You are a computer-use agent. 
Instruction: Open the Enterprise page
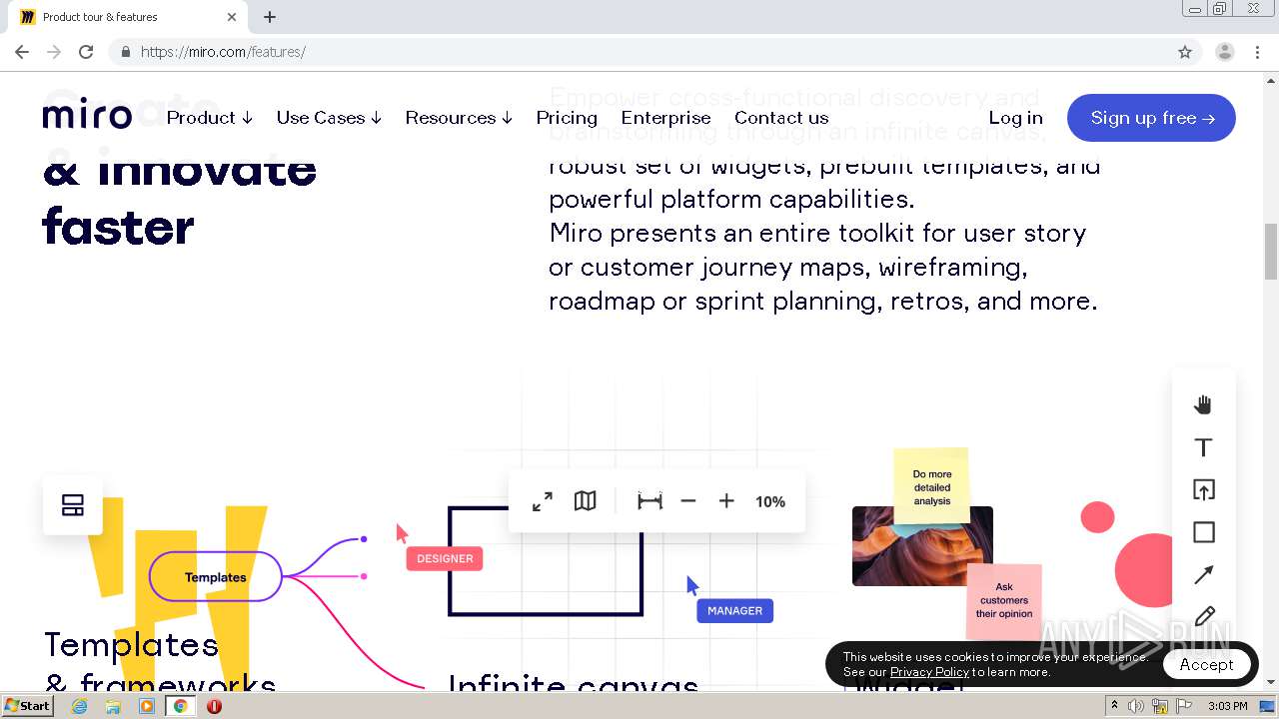click(665, 118)
